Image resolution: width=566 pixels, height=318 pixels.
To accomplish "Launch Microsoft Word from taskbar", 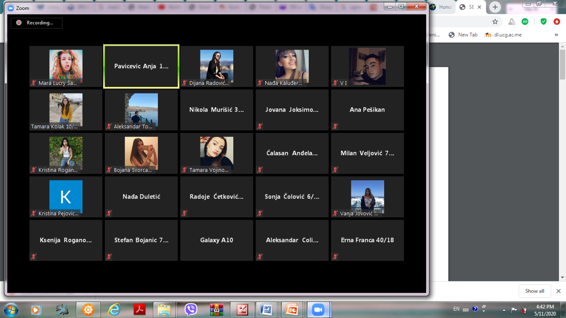I will [x=266, y=310].
